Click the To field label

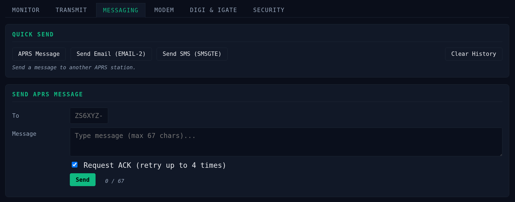coord(16,116)
